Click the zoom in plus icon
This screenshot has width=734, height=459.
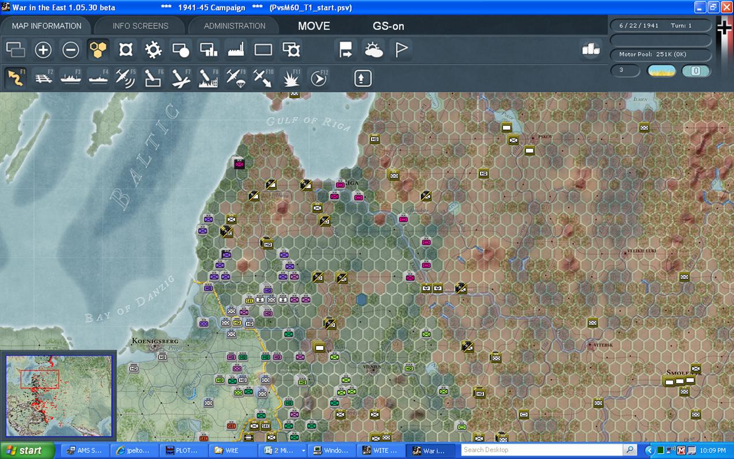coord(43,50)
